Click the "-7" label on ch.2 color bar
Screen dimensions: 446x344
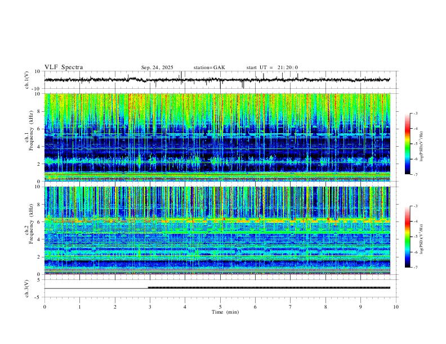415,267
